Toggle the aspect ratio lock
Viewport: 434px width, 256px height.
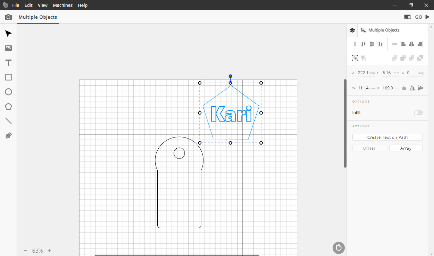(x=404, y=88)
